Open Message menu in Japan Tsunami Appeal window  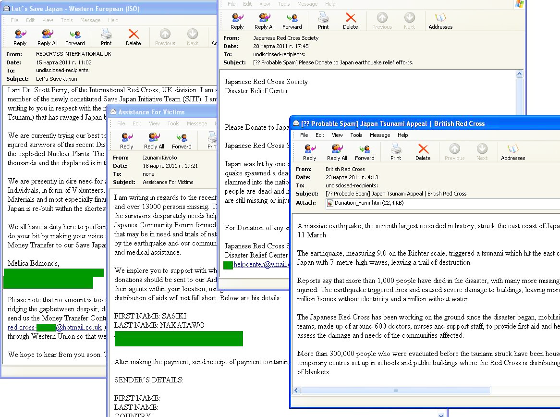tap(379, 135)
